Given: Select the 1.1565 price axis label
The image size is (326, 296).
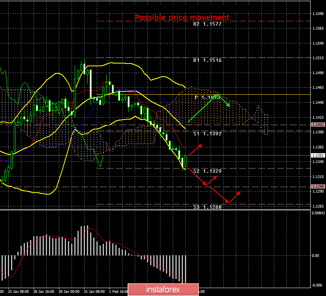Looking at the screenshot, I should coord(318,28).
